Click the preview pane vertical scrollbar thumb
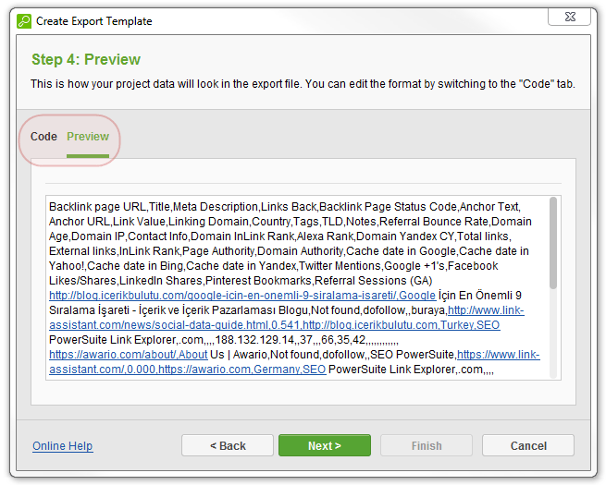The width and height of the screenshot is (606, 485). point(553,243)
